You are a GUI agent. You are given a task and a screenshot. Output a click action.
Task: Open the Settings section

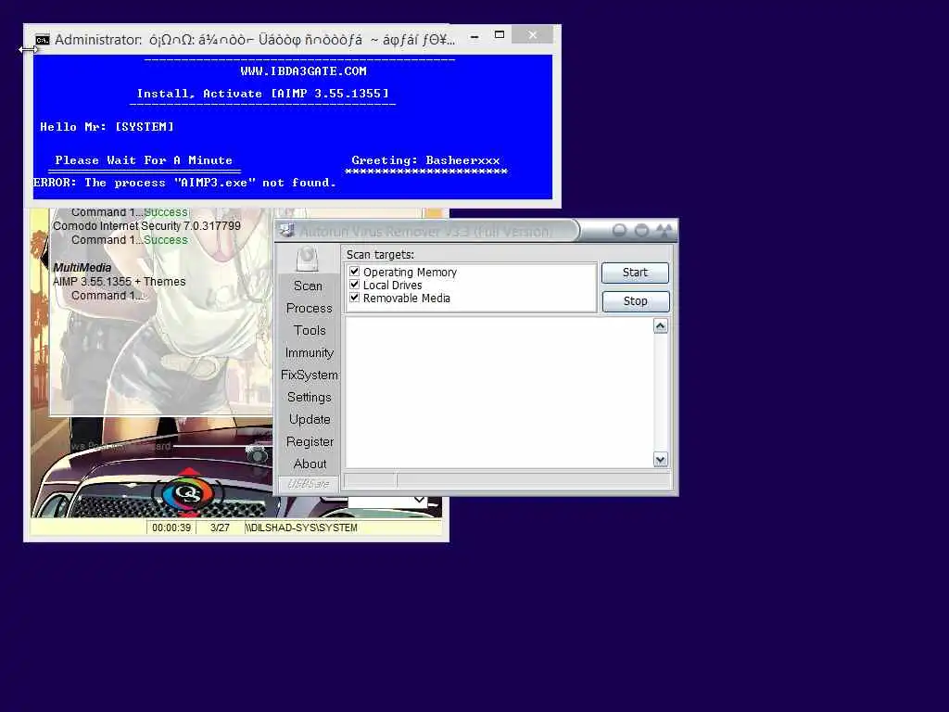tap(310, 397)
